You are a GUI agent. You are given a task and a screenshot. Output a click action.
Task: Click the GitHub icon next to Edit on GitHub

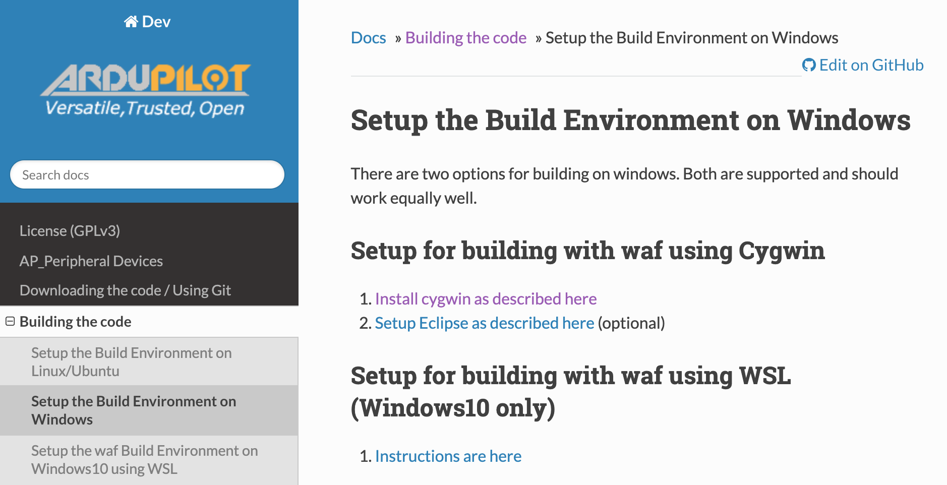point(809,65)
